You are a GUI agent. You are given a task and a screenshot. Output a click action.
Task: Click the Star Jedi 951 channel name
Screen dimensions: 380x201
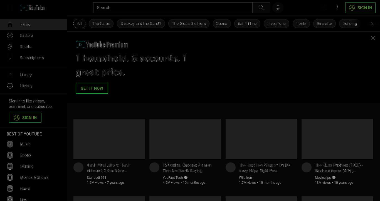coord(97,178)
